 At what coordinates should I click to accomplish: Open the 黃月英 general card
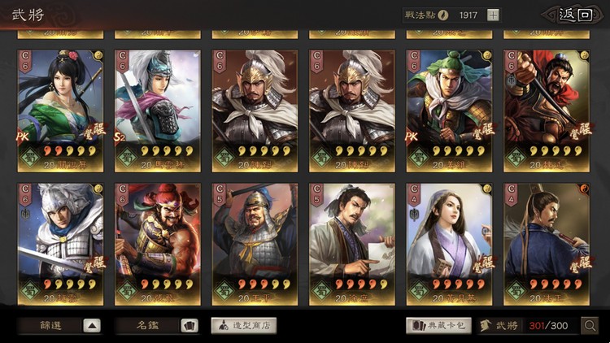pos(449,244)
